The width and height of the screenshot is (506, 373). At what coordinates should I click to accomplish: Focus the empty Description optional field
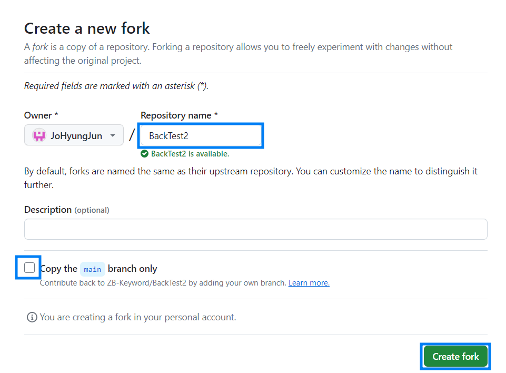pos(255,229)
